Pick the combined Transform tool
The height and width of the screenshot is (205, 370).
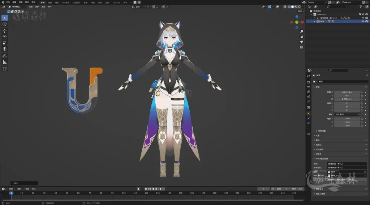point(4,49)
